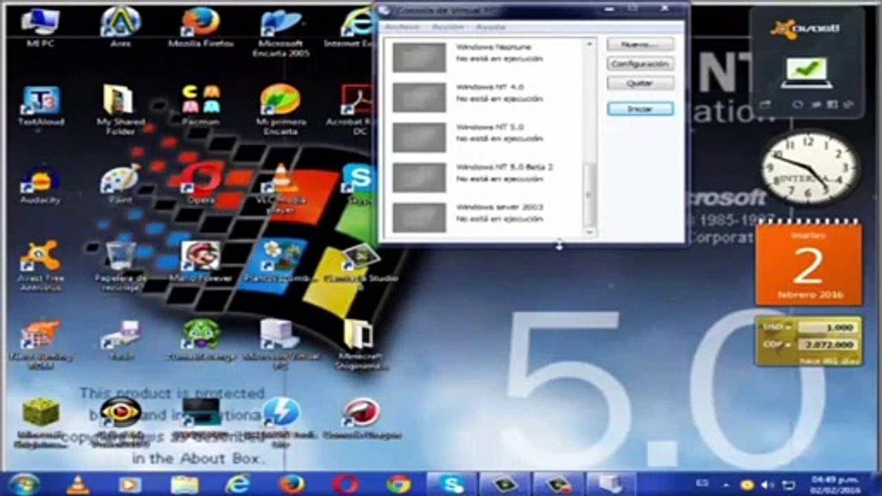Select the Windows NT 4.0 virtual machine
The image size is (882, 496).
[486, 97]
